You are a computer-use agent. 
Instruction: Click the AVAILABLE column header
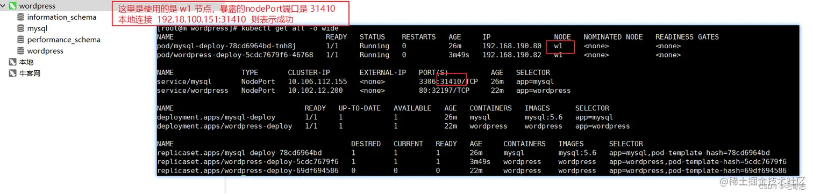(x=412, y=108)
